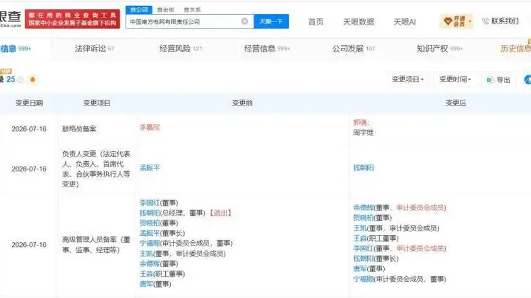
Task: Open 天眼AI in the top navigation
Action: (x=404, y=21)
